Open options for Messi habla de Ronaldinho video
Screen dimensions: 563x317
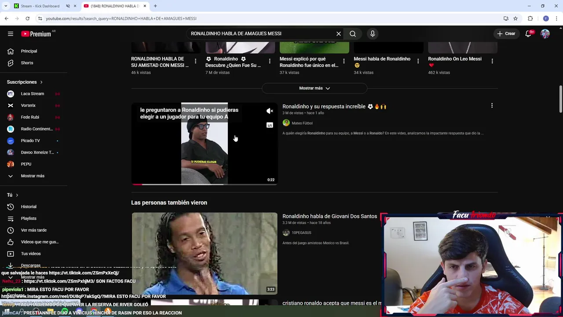click(x=418, y=61)
